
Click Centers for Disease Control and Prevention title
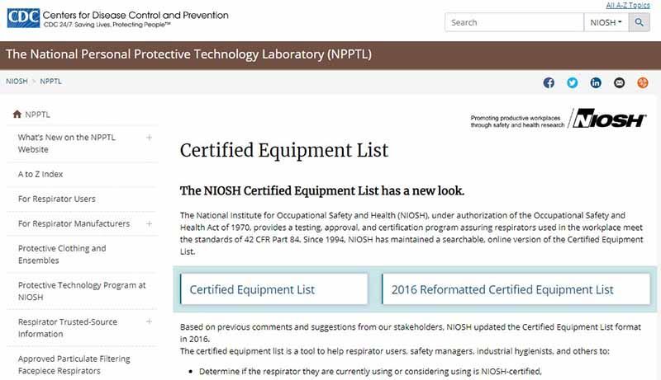[136, 15]
